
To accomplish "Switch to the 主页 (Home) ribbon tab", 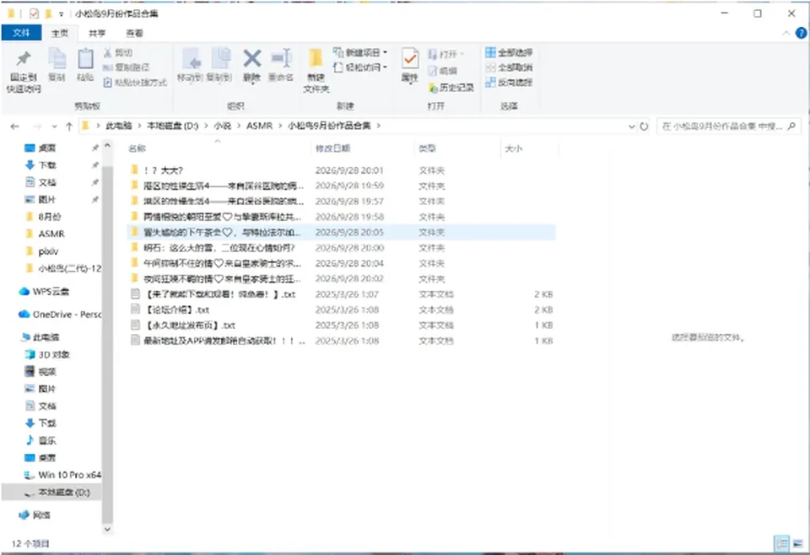I will (x=59, y=33).
